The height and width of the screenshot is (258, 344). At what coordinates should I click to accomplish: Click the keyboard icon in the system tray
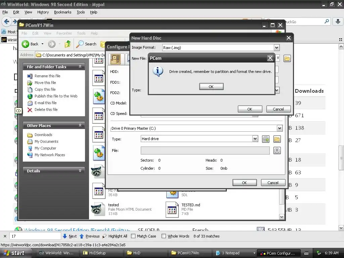[306, 253]
